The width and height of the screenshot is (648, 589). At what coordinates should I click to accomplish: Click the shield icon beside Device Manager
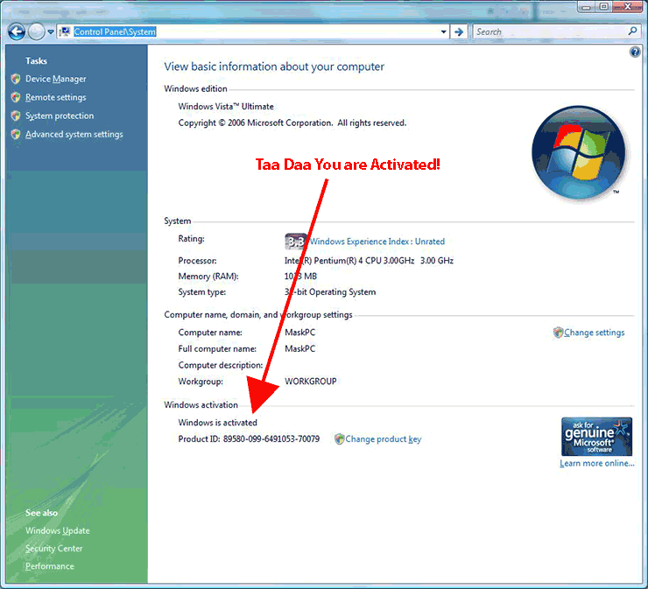[16, 79]
